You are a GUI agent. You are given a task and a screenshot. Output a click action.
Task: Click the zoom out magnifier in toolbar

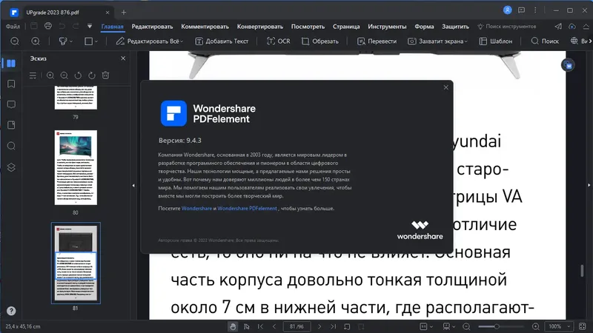tap(15, 41)
